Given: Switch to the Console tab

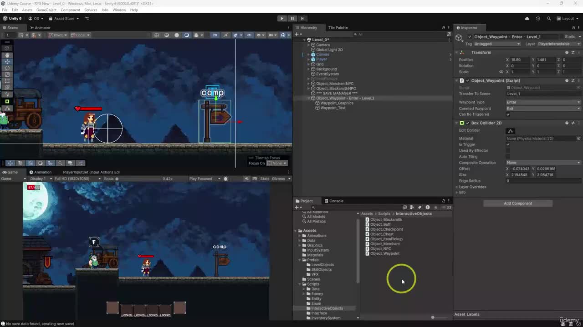Looking at the screenshot, I should click(x=333, y=201).
